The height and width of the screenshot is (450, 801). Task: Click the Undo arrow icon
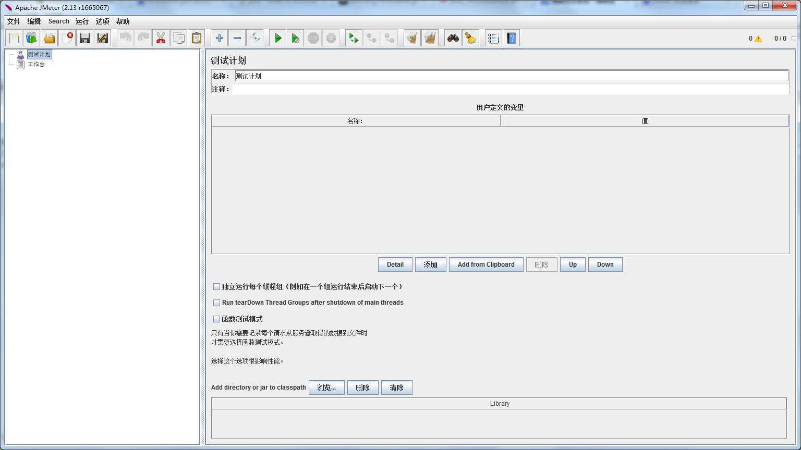(x=126, y=38)
